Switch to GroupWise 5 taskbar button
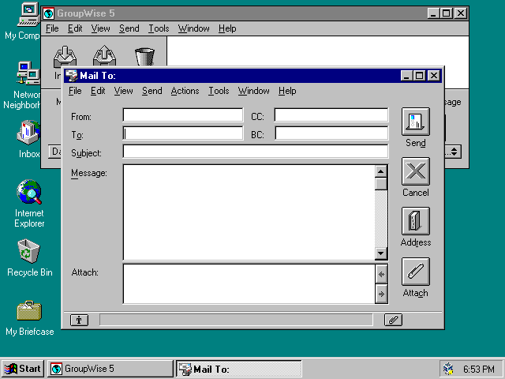 [110, 369]
